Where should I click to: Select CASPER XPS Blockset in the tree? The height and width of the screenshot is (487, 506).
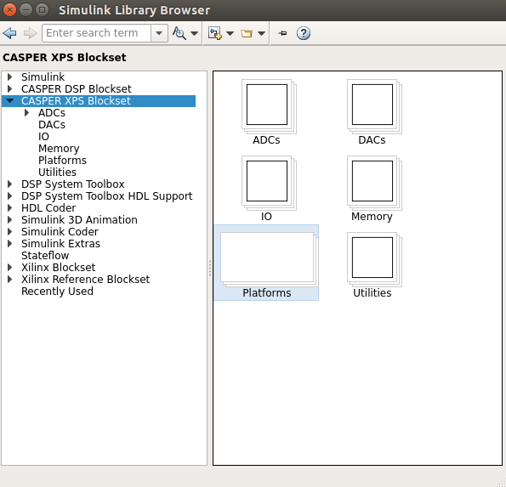click(x=76, y=100)
